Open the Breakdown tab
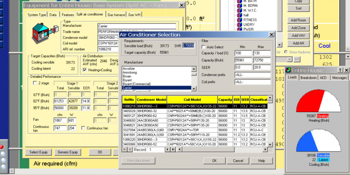350x175 pixels. [308, 78]
